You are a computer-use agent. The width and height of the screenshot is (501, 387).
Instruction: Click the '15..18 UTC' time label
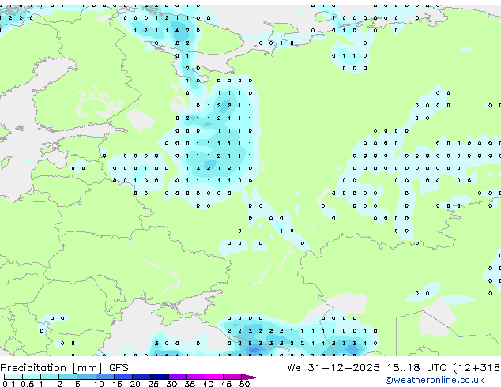416,368
